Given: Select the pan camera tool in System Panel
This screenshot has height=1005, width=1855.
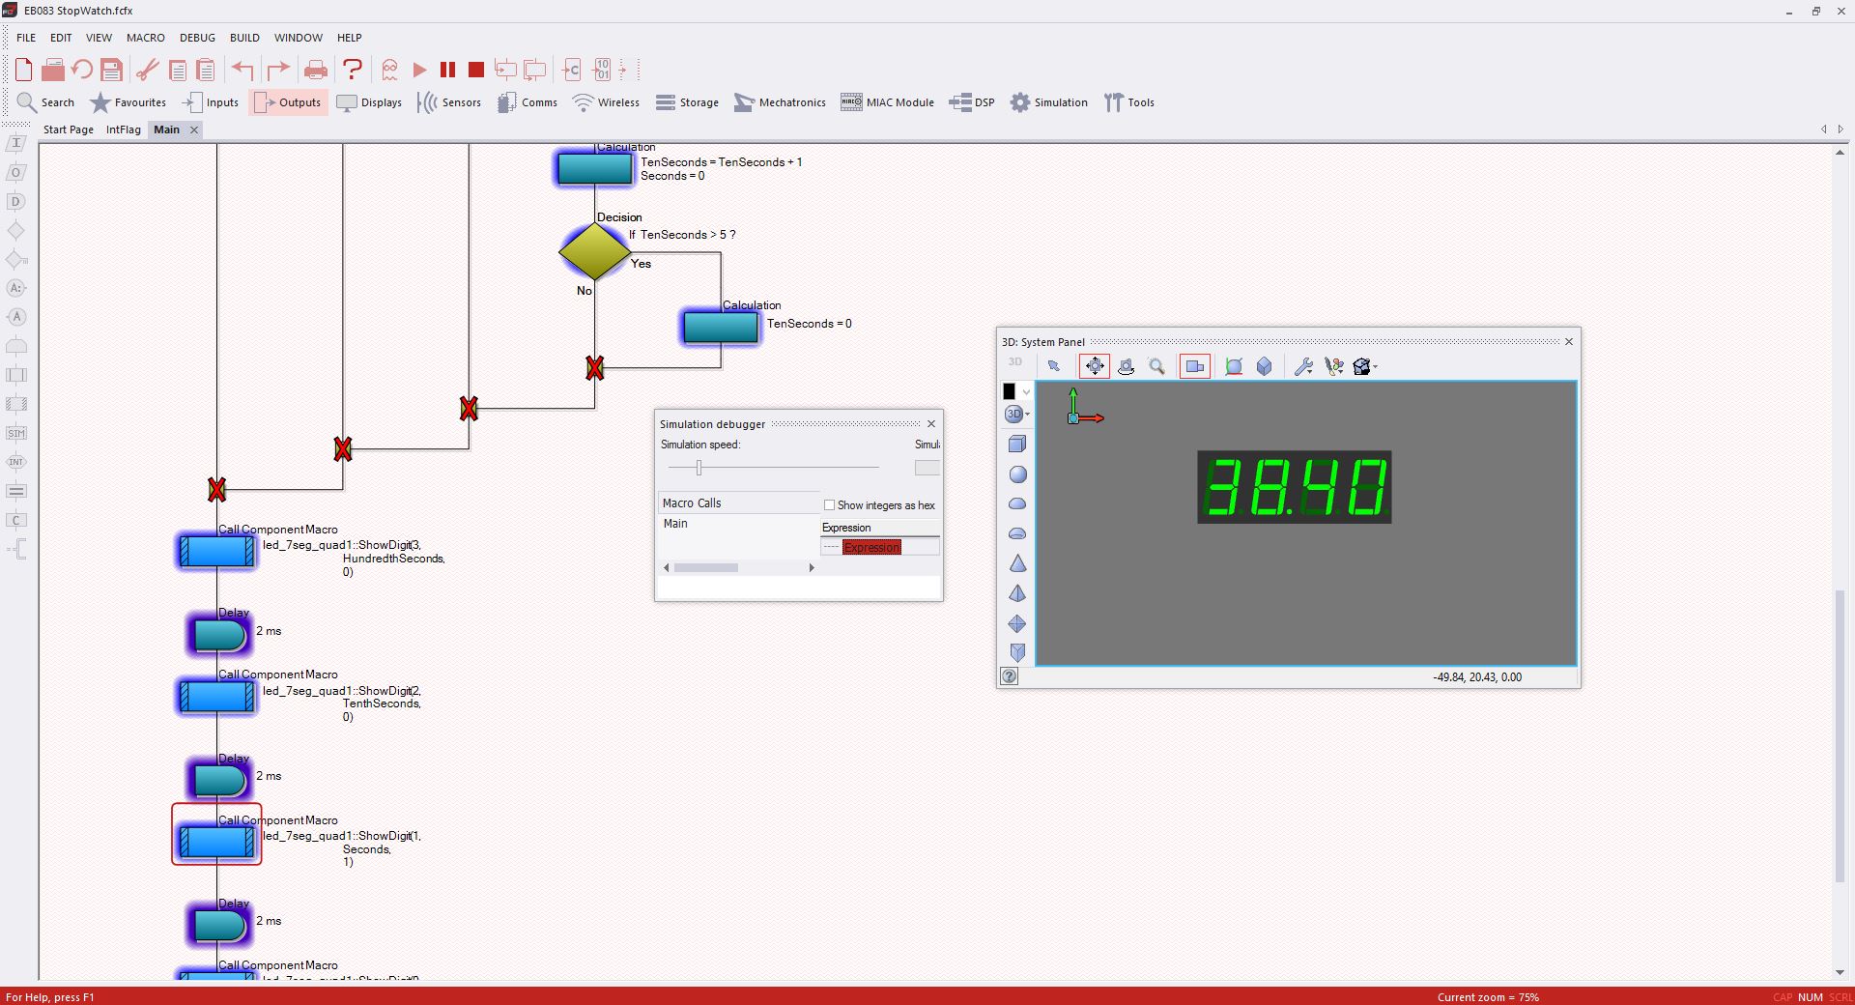Looking at the screenshot, I should tap(1095, 366).
